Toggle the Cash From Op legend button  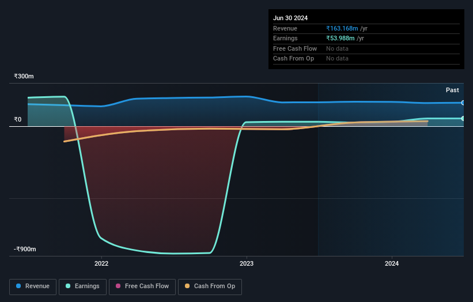[210, 286]
